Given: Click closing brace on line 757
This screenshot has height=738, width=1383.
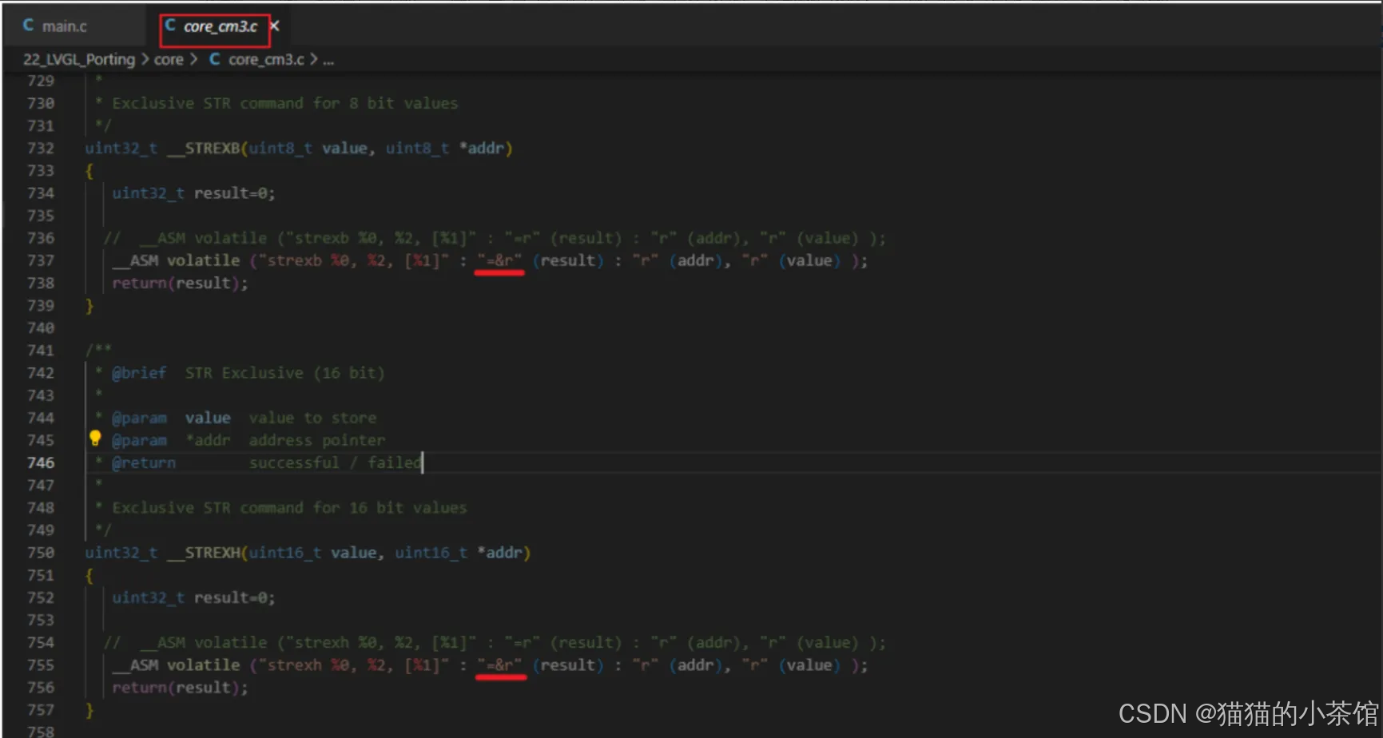Looking at the screenshot, I should pyautogui.click(x=89, y=710).
